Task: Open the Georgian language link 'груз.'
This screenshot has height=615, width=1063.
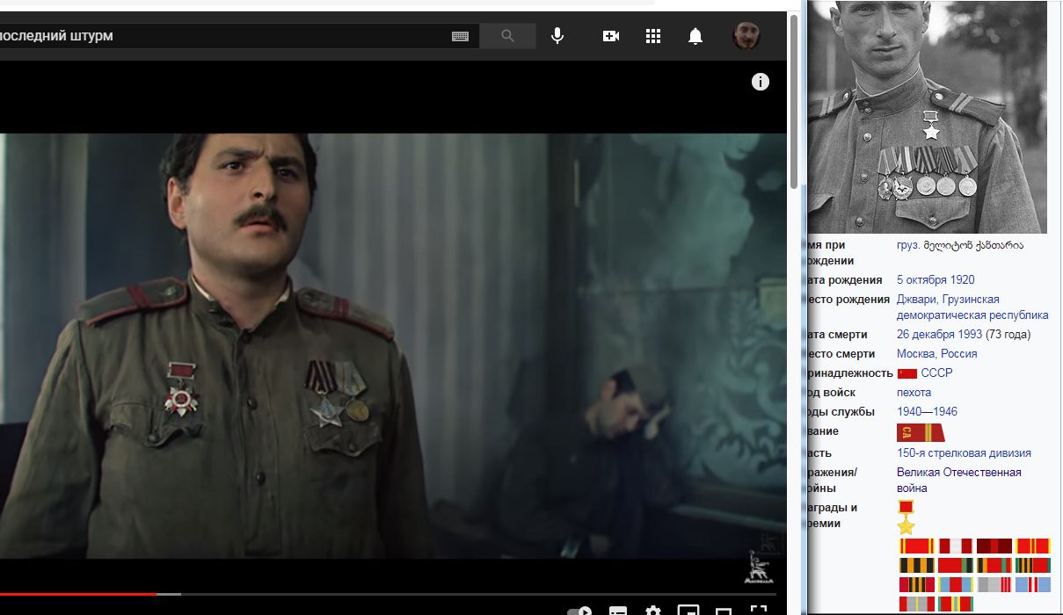Action: tap(909, 245)
